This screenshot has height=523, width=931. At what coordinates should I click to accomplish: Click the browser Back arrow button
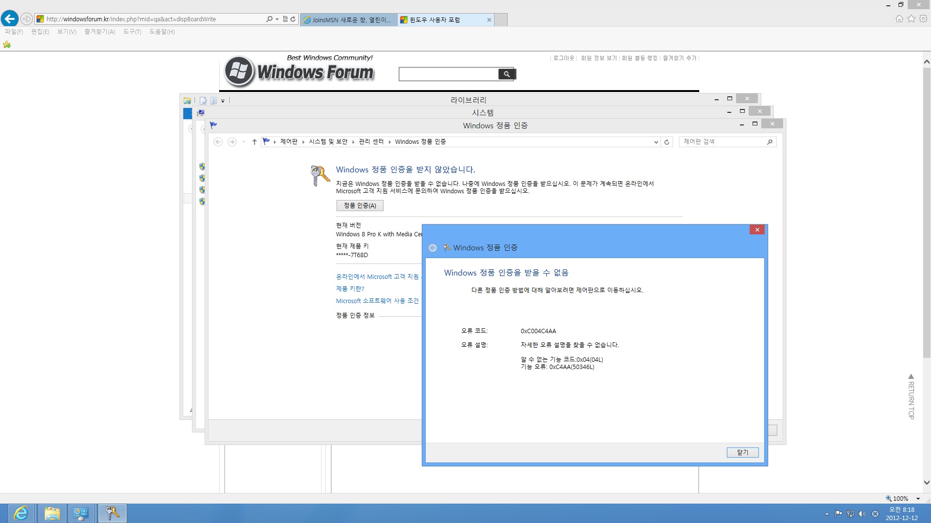(x=10, y=19)
